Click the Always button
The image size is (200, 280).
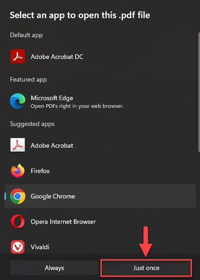click(54, 268)
